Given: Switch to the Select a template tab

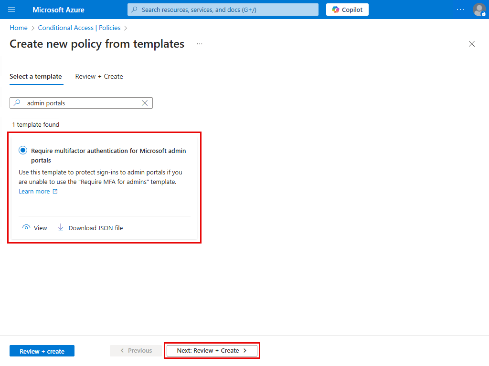Looking at the screenshot, I should (36, 77).
